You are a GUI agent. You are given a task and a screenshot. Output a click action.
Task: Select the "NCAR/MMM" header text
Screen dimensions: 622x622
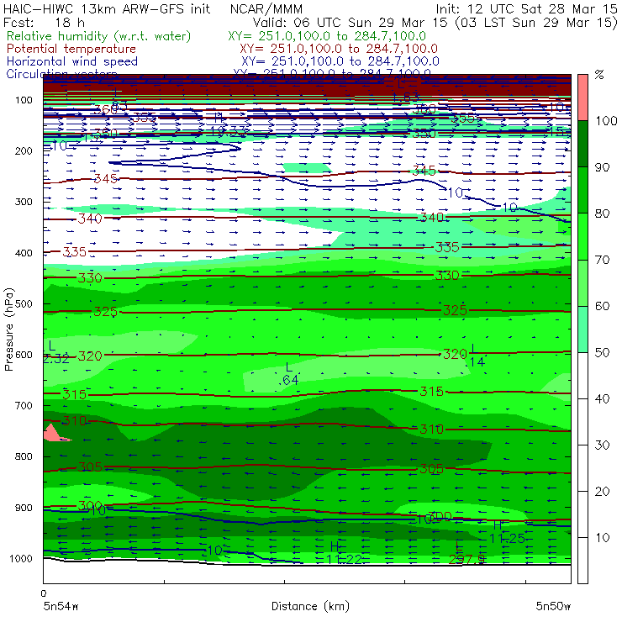click(x=266, y=9)
